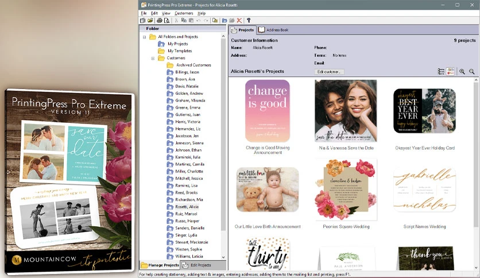Collapse All Folders and Projects tree node

[x=144, y=37]
